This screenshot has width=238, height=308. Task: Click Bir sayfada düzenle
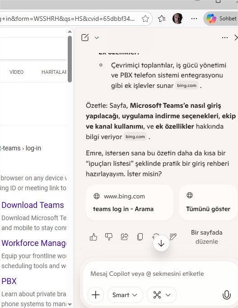(x=207, y=237)
